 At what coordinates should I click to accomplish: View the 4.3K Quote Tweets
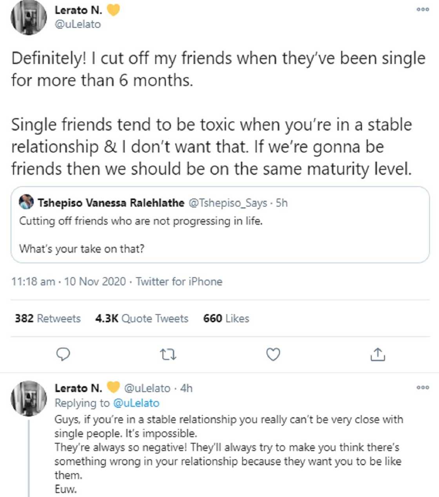click(141, 318)
